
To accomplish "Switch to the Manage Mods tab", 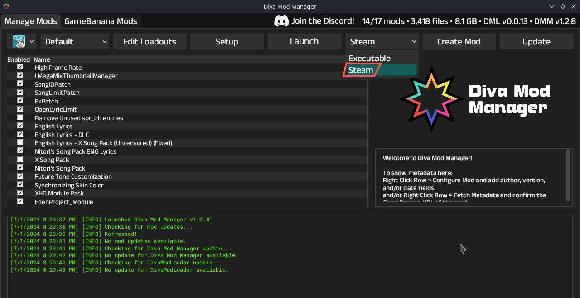I will tap(31, 21).
